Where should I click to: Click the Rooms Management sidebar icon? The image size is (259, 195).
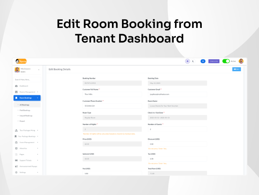[16, 92]
